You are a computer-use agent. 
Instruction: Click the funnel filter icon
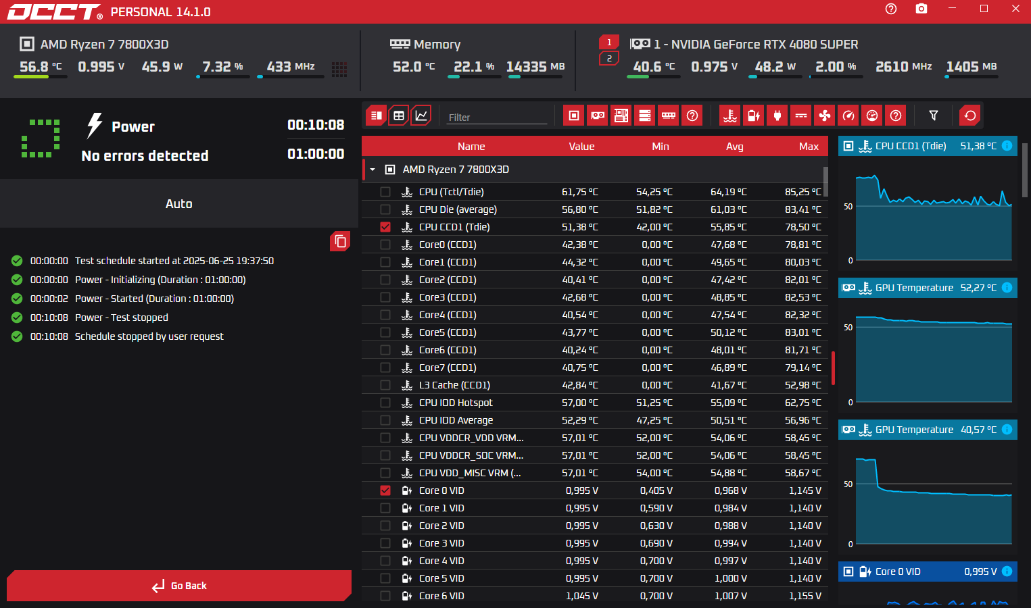[934, 116]
